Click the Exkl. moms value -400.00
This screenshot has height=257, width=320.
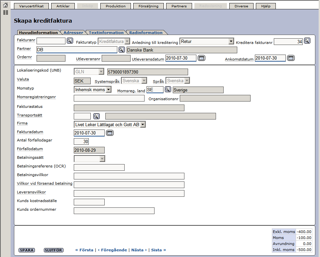(x=304, y=232)
